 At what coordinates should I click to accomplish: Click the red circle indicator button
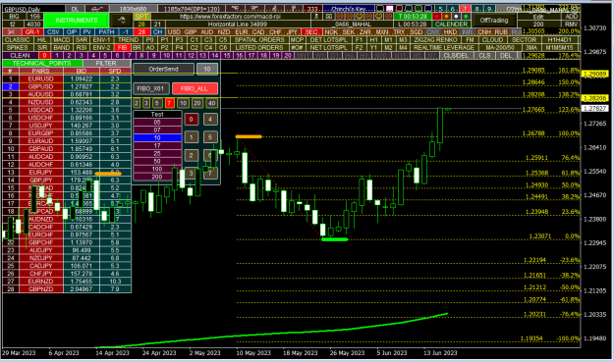tap(437, 17)
